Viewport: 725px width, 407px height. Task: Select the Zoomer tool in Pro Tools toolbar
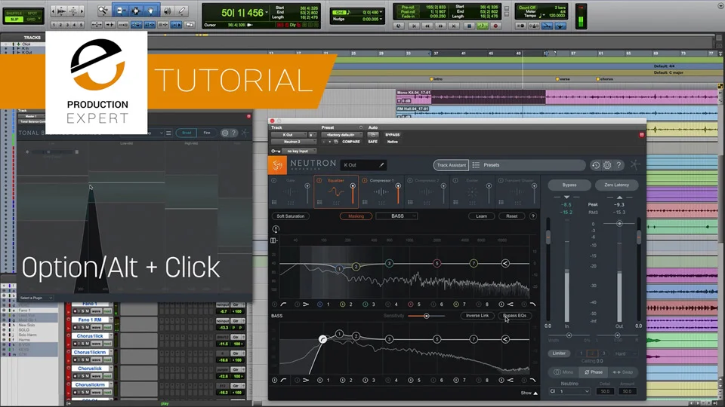click(103, 10)
